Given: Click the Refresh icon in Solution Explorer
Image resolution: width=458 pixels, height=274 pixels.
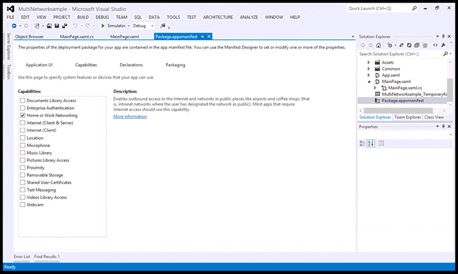Looking at the screenshot, I should 409,45.
